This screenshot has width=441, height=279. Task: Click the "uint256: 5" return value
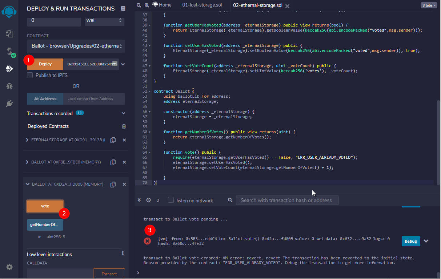click(56, 237)
